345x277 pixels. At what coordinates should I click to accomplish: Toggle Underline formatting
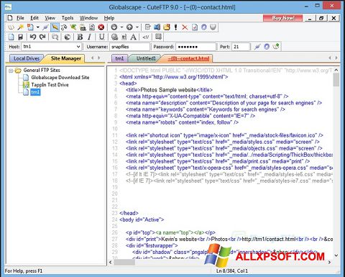click(102, 37)
